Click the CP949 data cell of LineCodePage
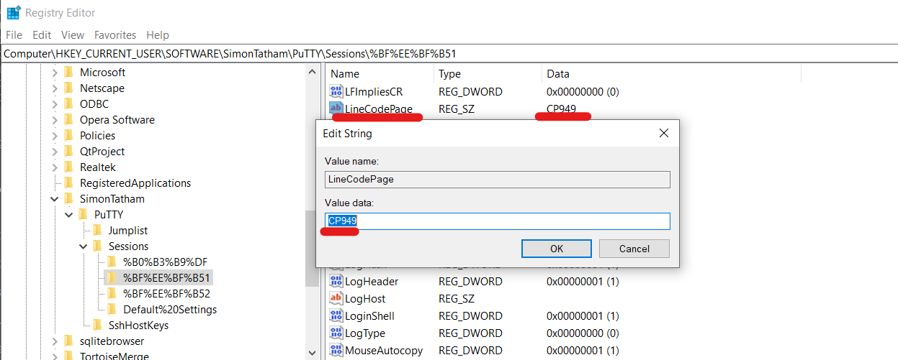 pyautogui.click(x=562, y=109)
